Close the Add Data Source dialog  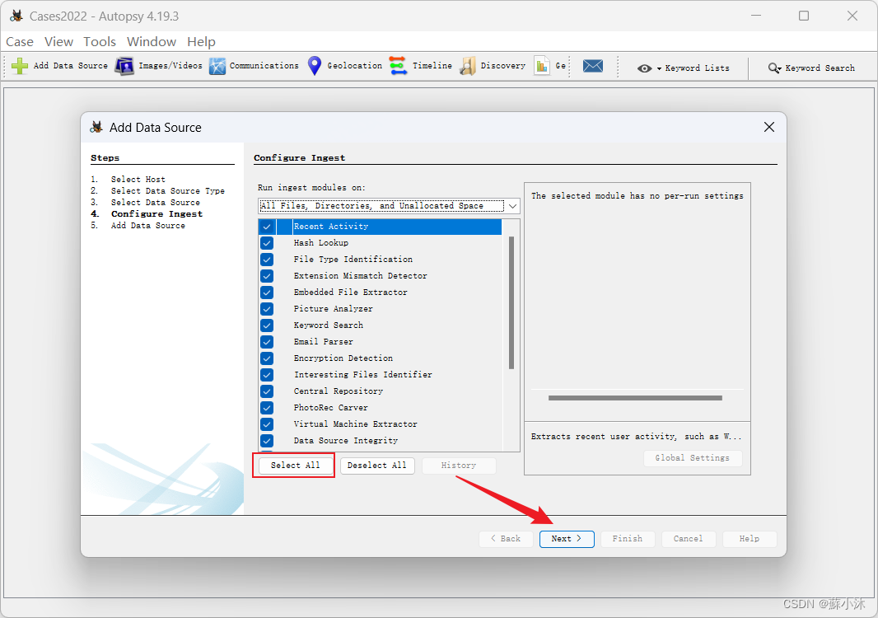click(769, 127)
